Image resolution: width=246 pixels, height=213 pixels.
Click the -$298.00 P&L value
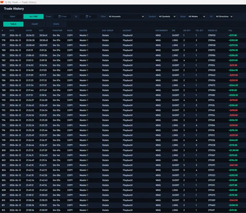click(x=233, y=126)
